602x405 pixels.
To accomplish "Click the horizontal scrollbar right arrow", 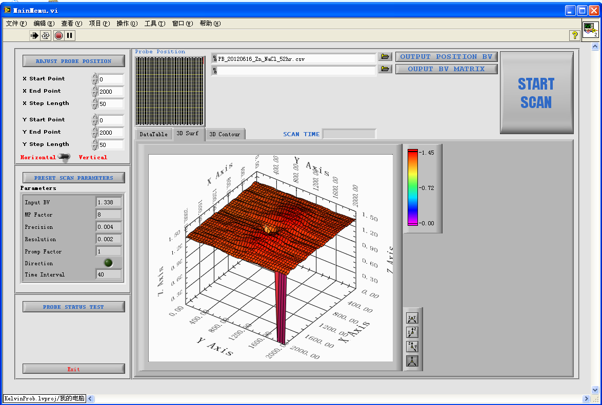I will point(586,398).
